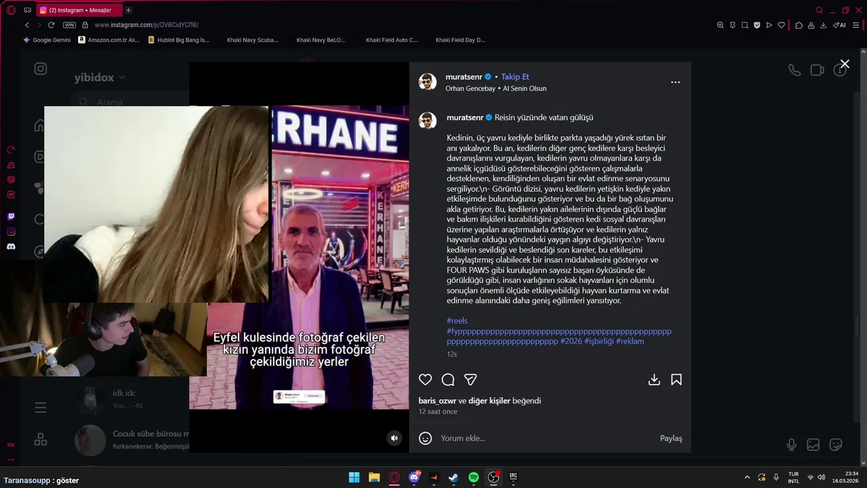The image size is (867, 488).
Task: Close the Instagram post overlay
Action: [x=845, y=64]
